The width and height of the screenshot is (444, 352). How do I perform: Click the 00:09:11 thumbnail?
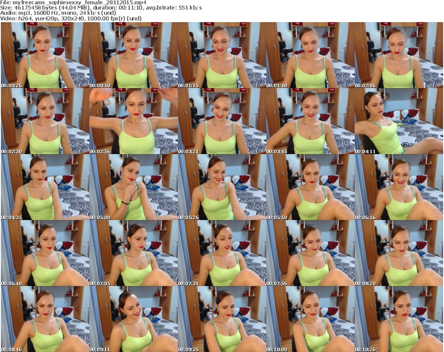pyautogui.click(x=134, y=319)
